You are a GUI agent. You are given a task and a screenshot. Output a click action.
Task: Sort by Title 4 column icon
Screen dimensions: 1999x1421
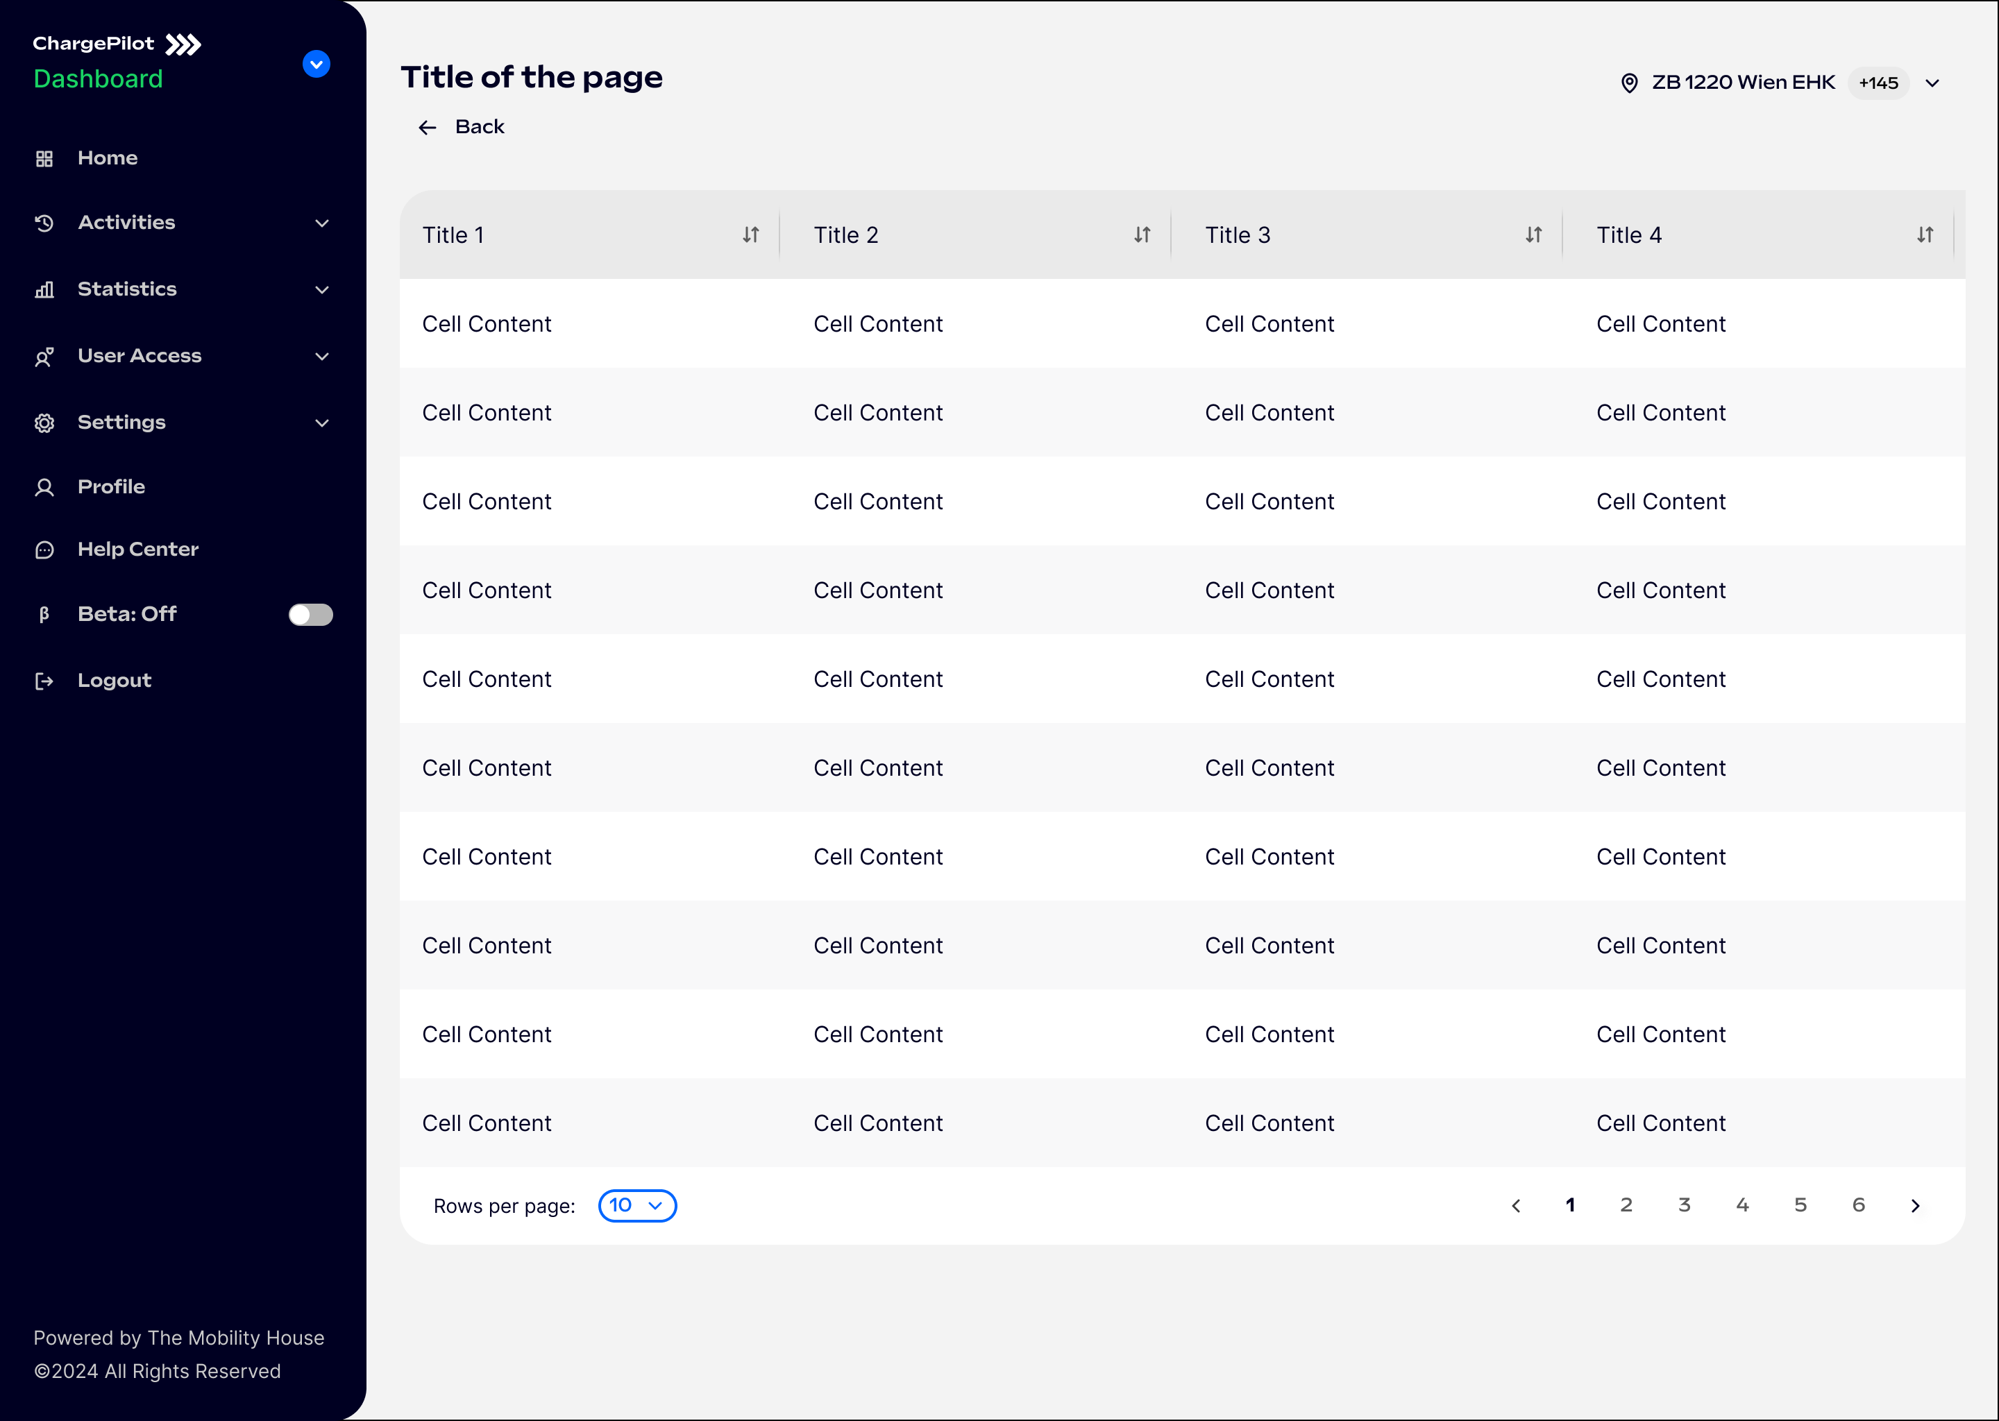[x=1925, y=235]
